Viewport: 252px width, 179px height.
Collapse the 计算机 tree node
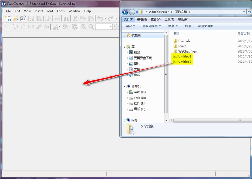124,86
